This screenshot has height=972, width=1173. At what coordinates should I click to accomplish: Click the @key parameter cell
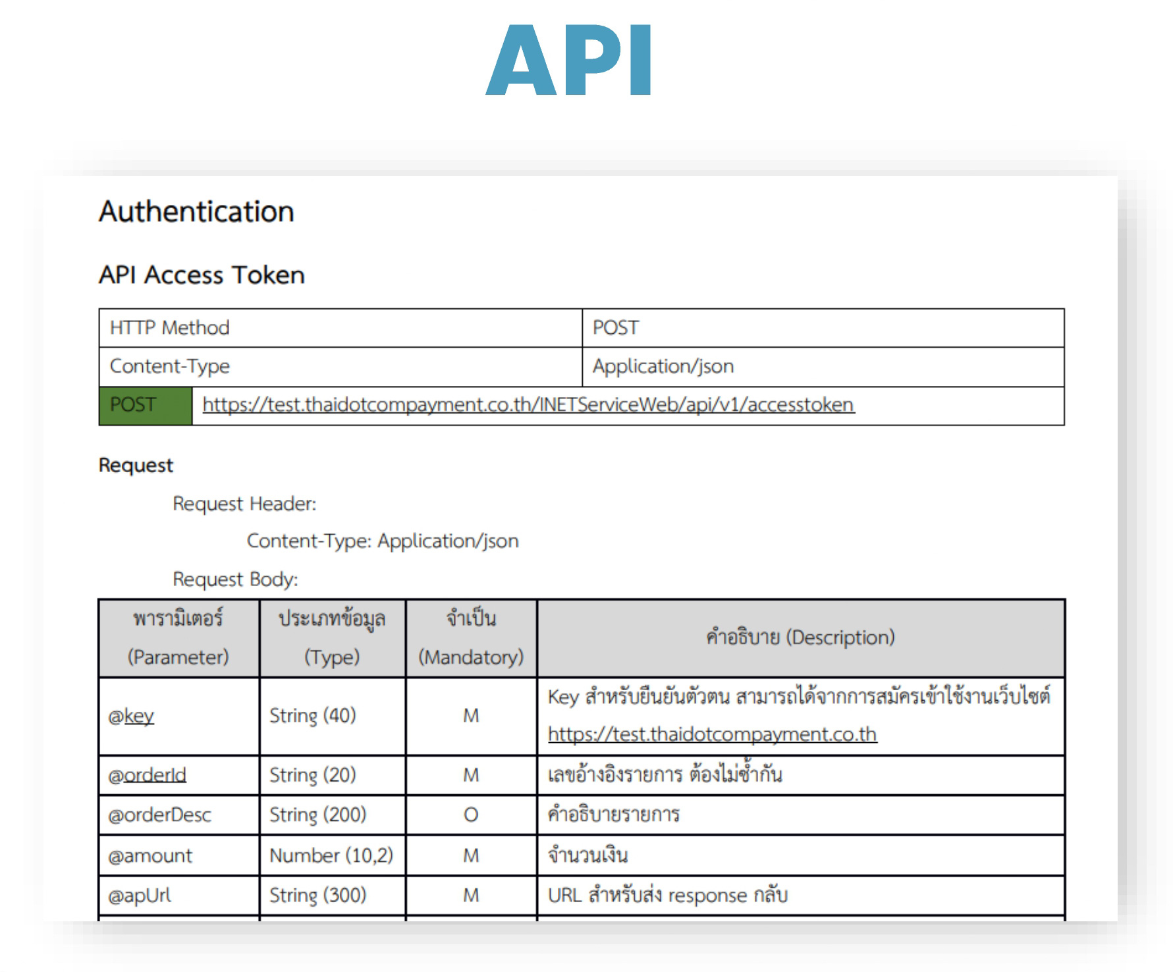178,716
